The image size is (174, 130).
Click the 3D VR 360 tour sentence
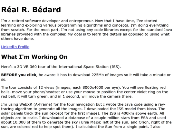click(x=61, y=67)
